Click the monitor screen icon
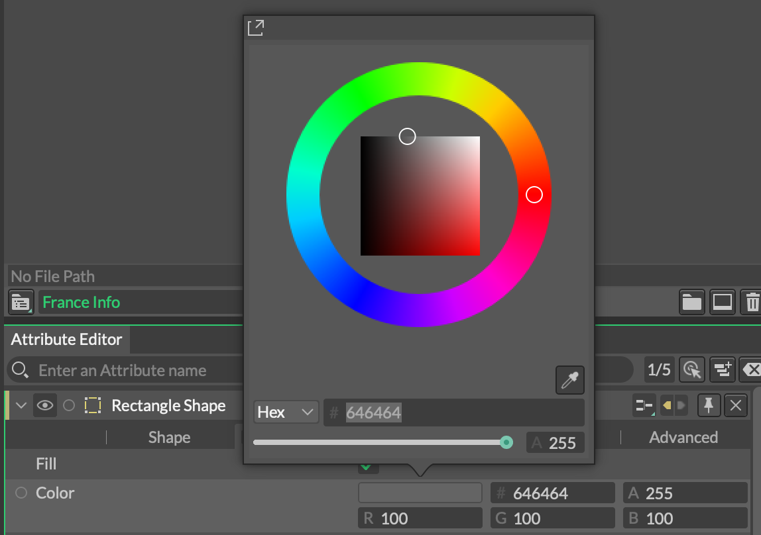Screen dimensions: 761x535 [722, 303]
